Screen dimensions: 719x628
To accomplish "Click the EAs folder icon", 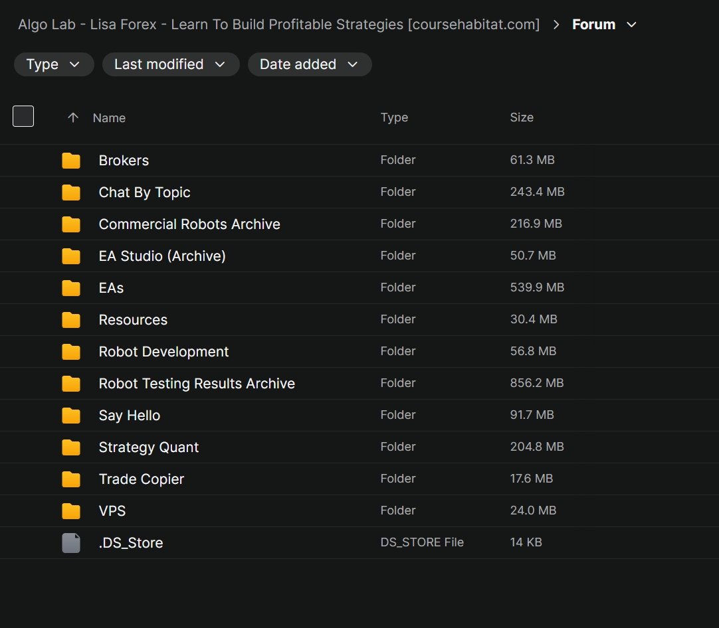I will [x=71, y=288].
